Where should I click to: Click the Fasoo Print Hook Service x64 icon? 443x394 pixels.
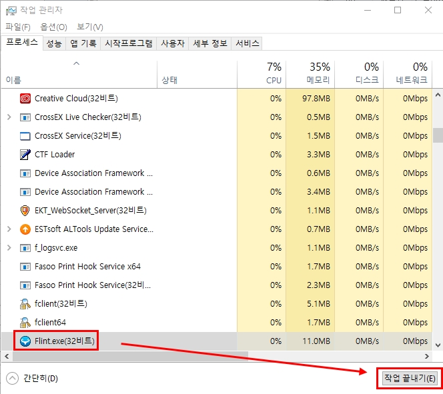pyautogui.click(x=25, y=267)
